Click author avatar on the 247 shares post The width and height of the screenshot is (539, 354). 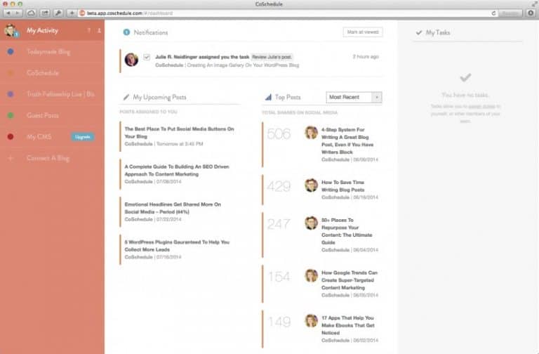tap(311, 223)
